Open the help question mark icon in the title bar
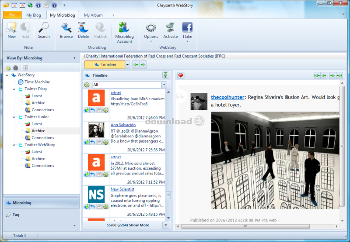Screen dimensions: 350x242 [54, 5]
